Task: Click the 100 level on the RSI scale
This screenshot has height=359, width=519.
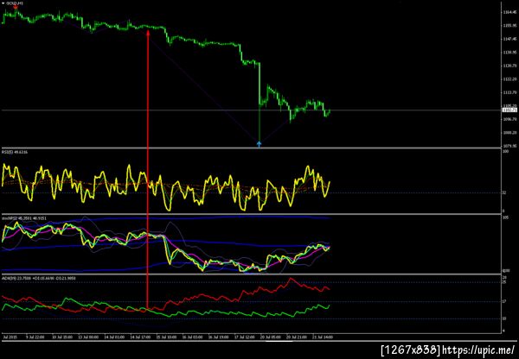Action: [506, 151]
